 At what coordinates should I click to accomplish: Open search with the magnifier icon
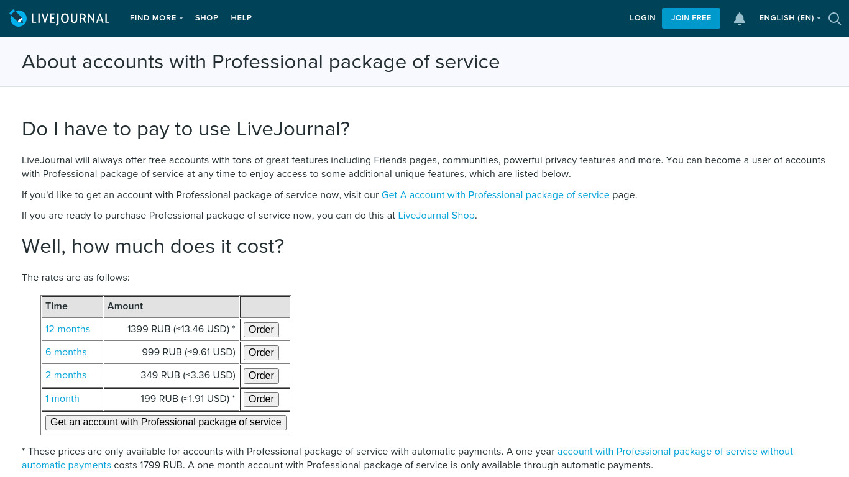(835, 19)
